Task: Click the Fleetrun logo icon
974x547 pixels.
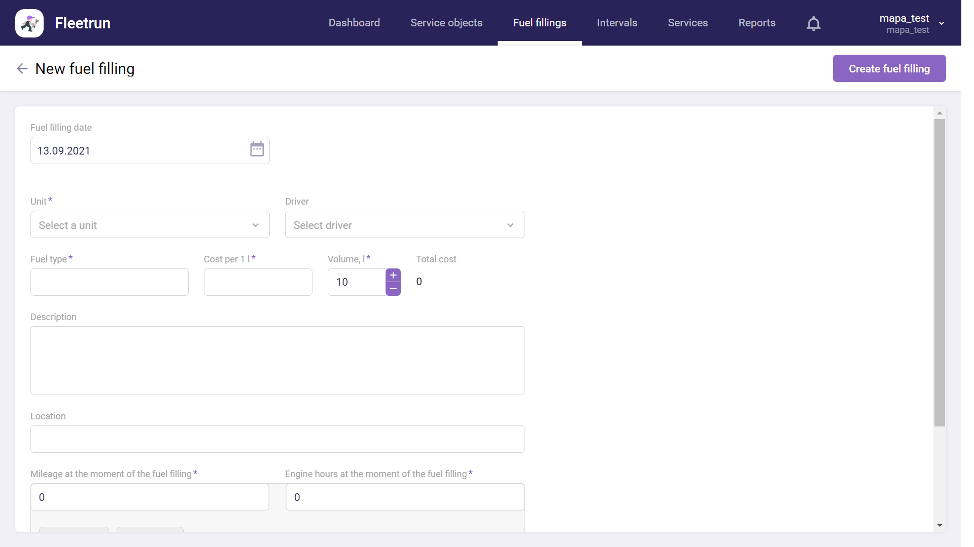Action: tap(29, 23)
